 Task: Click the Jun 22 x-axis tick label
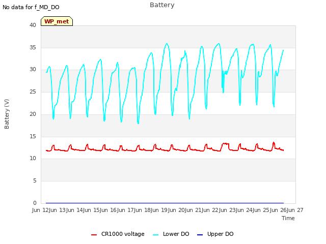coord(220,210)
